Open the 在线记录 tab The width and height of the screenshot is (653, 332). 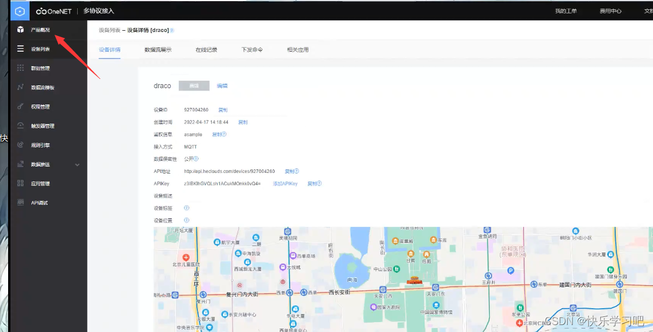206,50
